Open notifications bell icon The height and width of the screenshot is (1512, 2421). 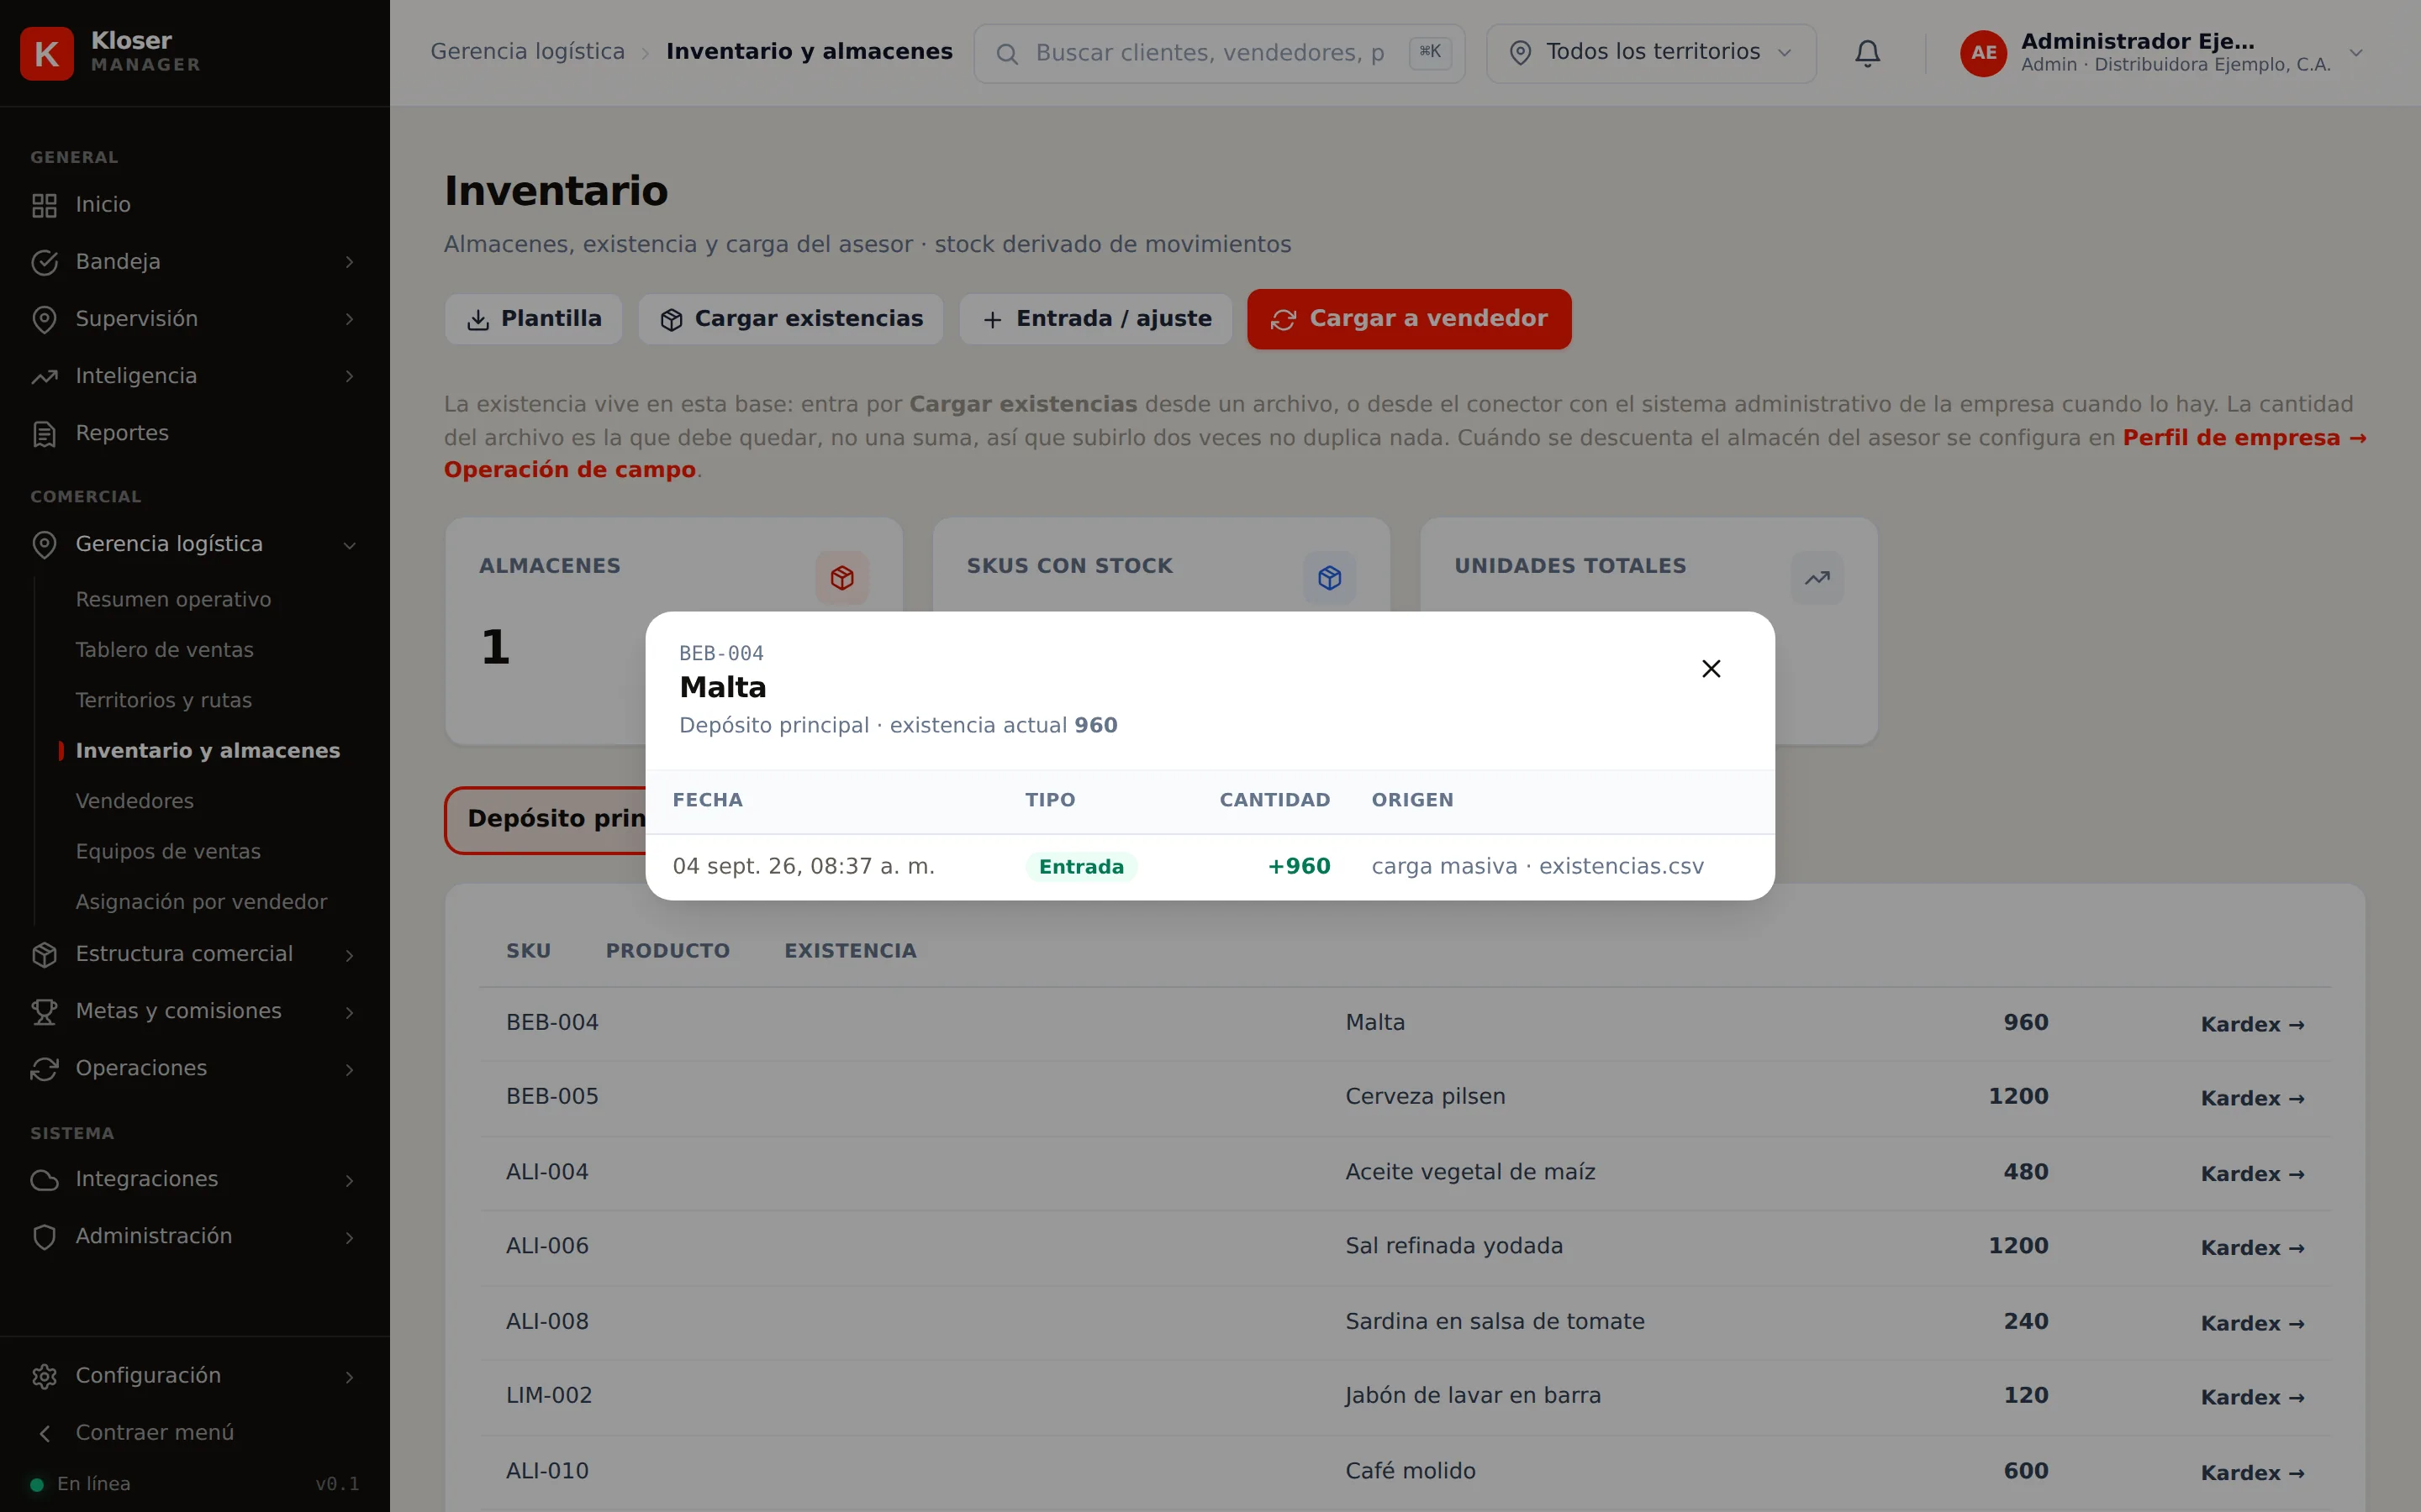point(1867,53)
